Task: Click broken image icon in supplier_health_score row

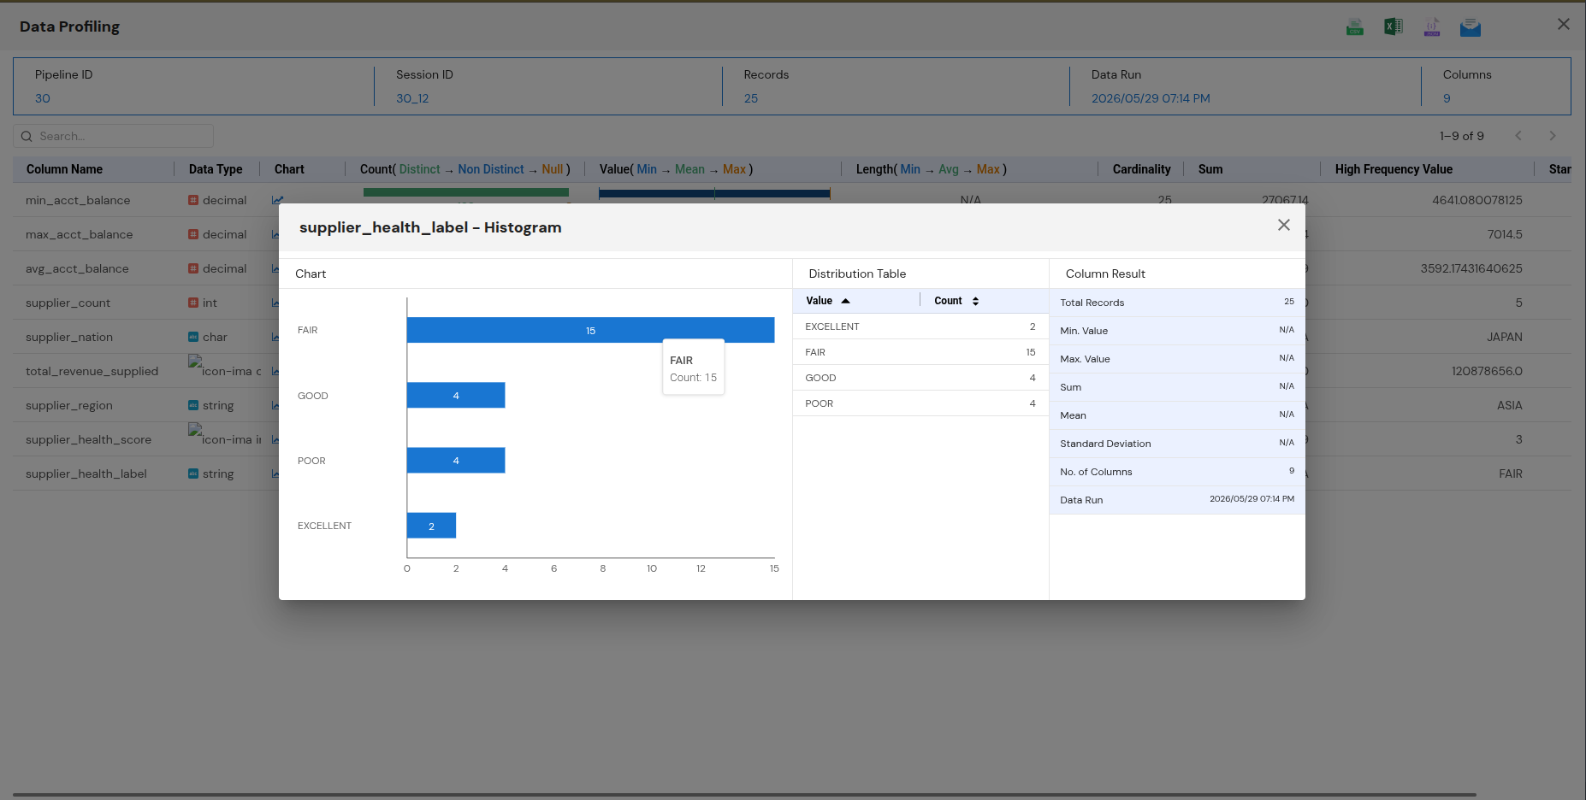Action: pyautogui.click(x=195, y=430)
